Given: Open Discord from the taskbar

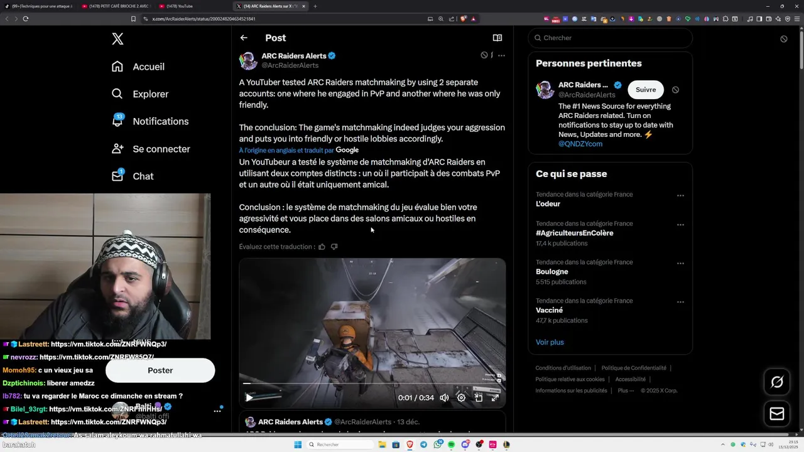Looking at the screenshot, I should (x=465, y=444).
